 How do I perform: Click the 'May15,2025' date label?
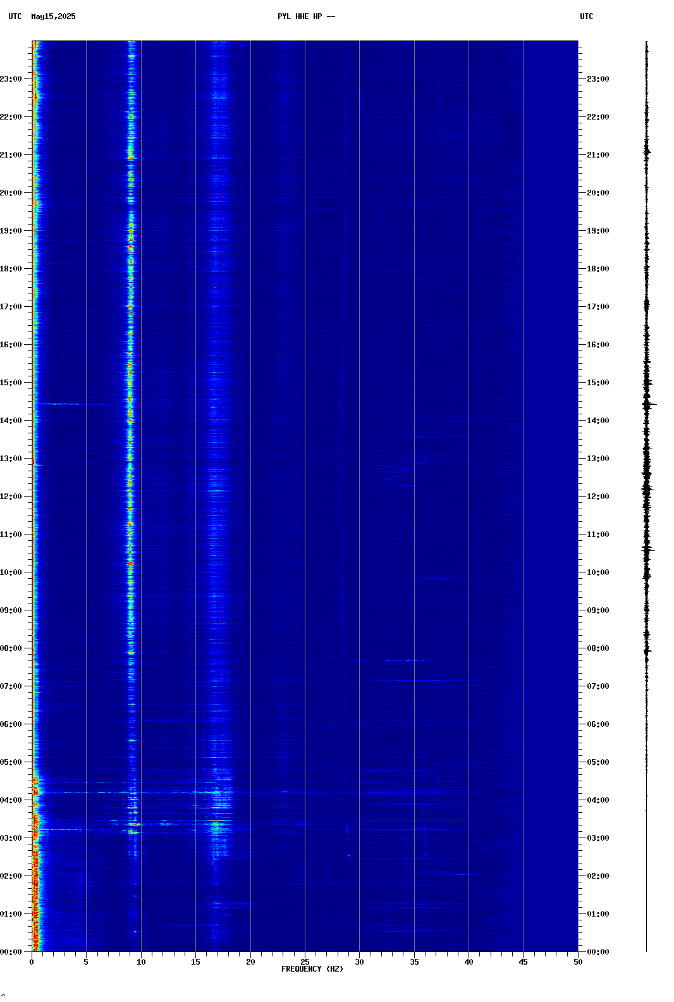[53, 16]
